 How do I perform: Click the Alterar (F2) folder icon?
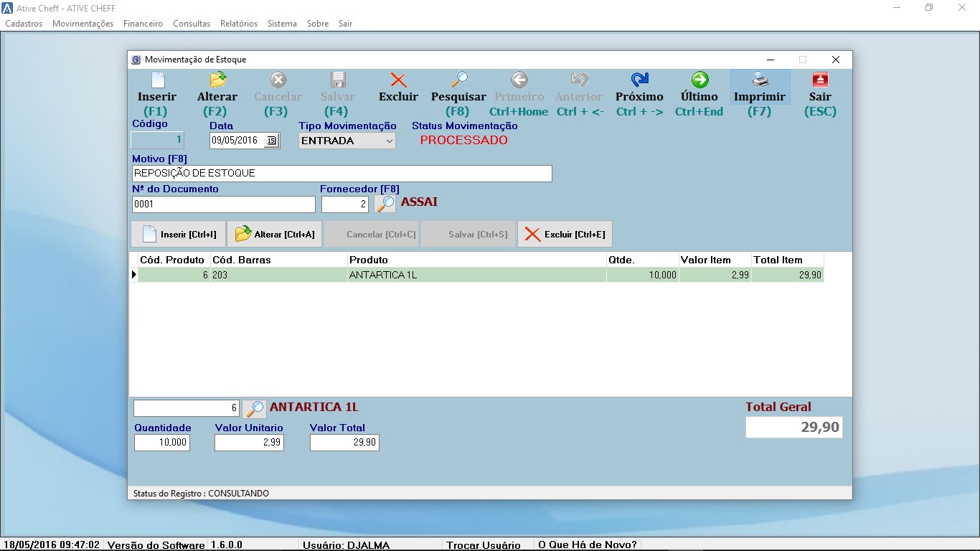click(x=217, y=79)
